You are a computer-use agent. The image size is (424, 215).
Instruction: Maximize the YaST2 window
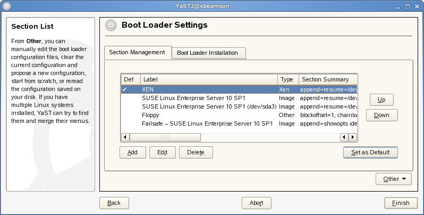tap(406, 5)
